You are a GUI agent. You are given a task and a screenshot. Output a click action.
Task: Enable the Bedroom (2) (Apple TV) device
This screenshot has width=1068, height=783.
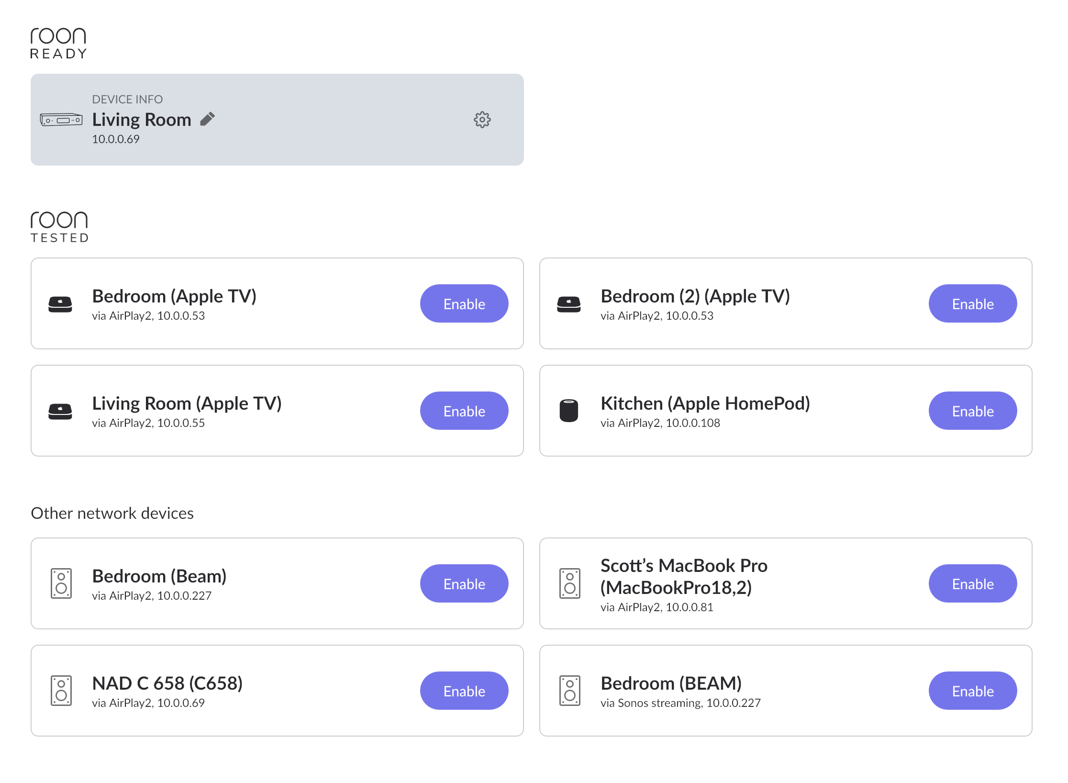[x=973, y=303]
